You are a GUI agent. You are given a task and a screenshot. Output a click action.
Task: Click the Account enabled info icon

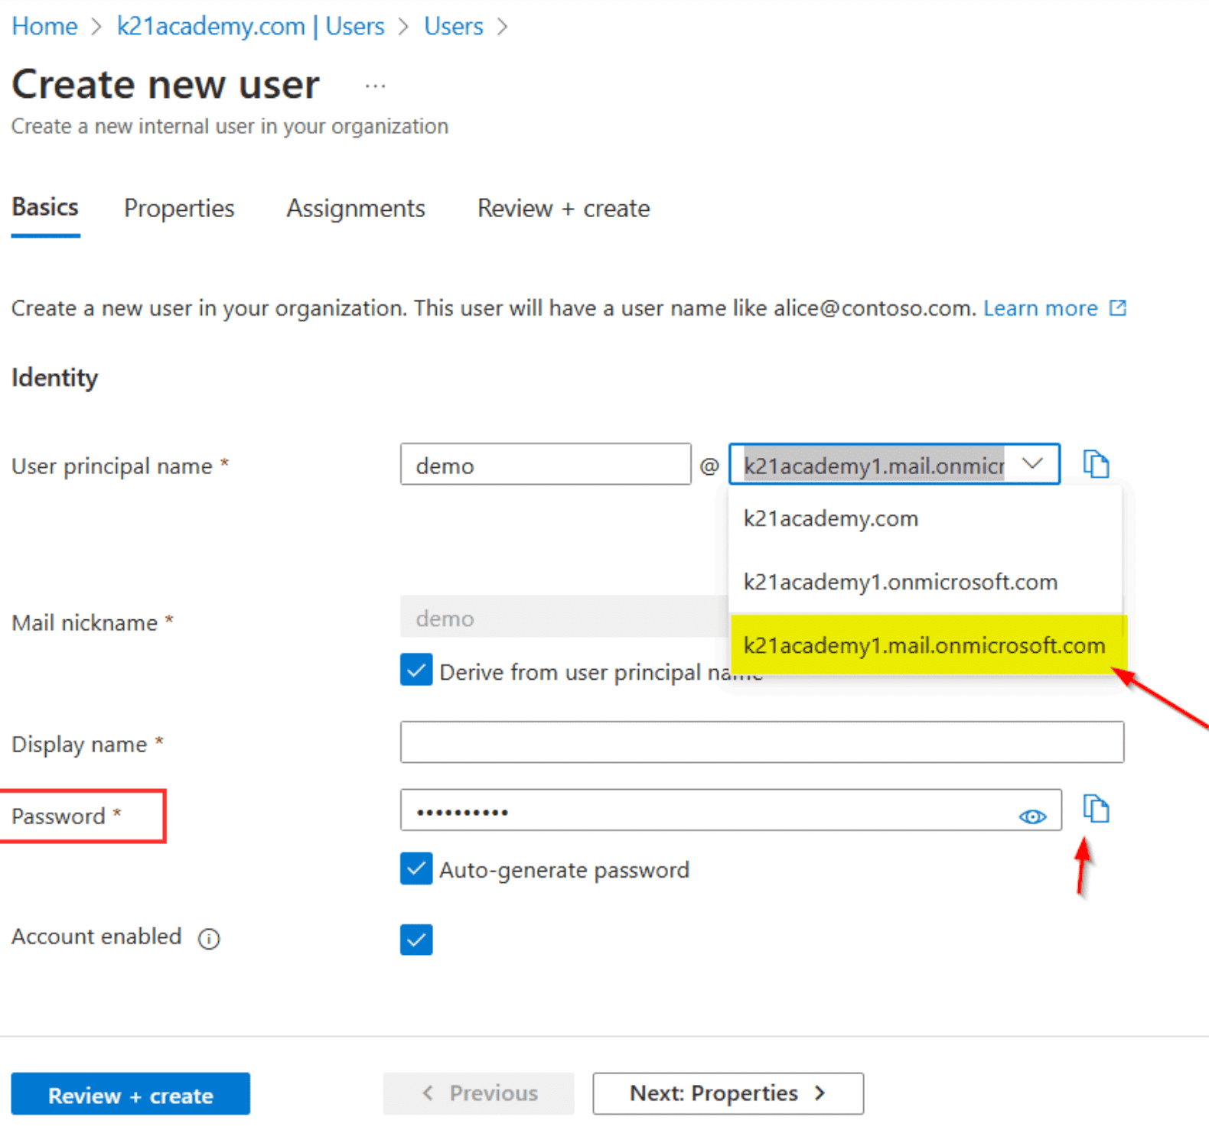tap(209, 938)
